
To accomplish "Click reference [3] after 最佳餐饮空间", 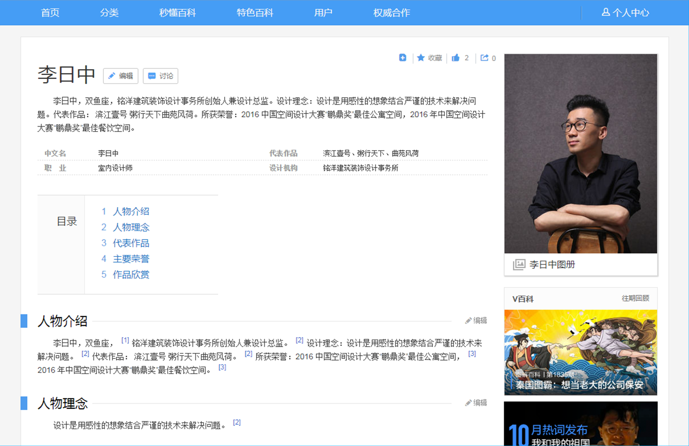I will [222, 367].
